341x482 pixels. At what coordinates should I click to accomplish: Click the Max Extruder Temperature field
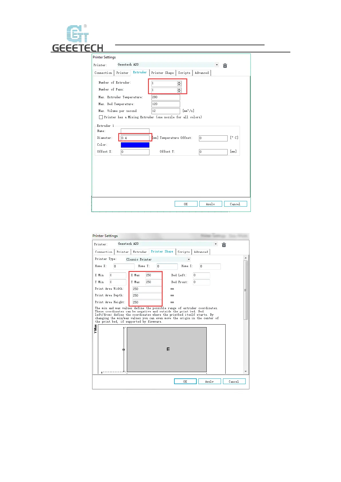pyautogui.click(x=165, y=97)
